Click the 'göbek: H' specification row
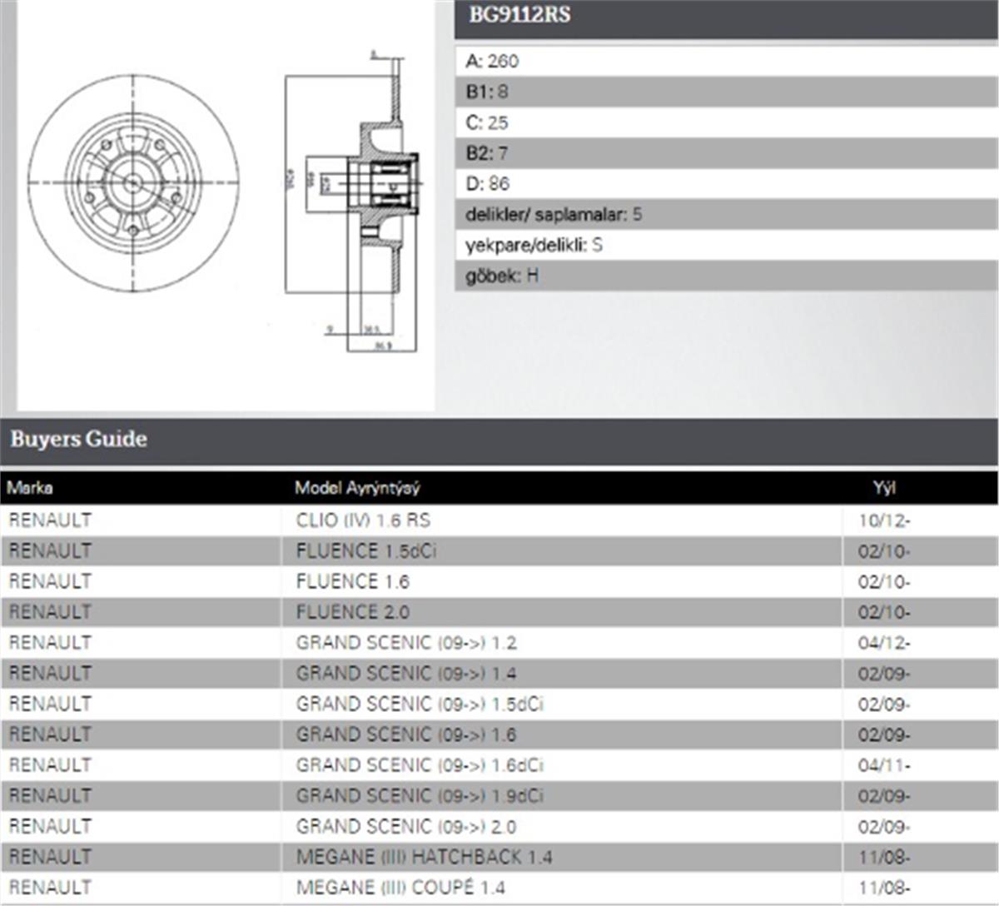Screen dimensions: 999x906 (726, 276)
